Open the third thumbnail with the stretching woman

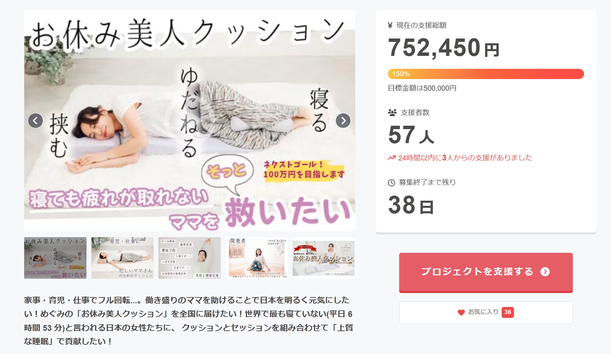(189, 258)
